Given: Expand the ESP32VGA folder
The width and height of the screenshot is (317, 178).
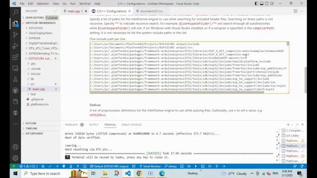Looking at the screenshot, I should coord(35,28).
